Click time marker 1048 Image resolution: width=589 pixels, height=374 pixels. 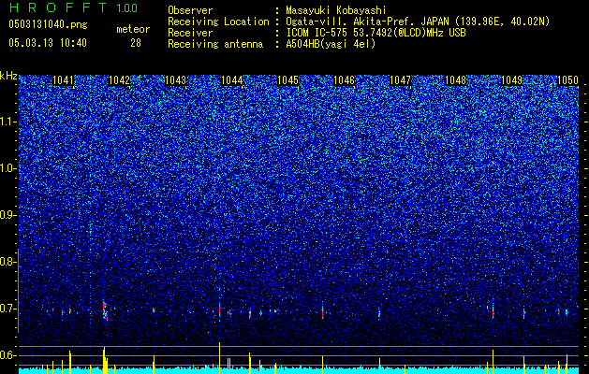tap(455, 80)
